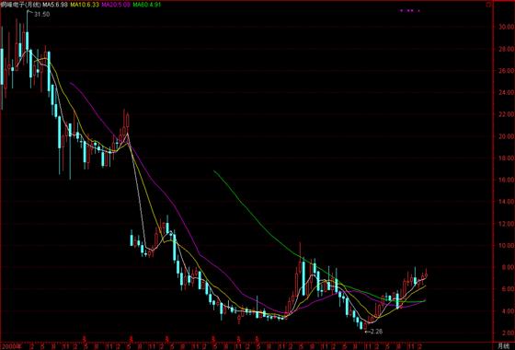Click the 2.28 lowest price marker

click(375, 332)
